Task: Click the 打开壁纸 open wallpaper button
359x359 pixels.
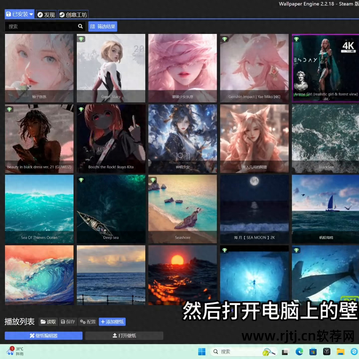Action: (124, 336)
